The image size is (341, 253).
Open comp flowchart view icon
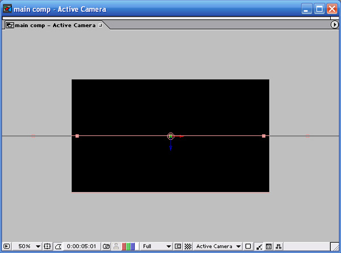point(278,247)
